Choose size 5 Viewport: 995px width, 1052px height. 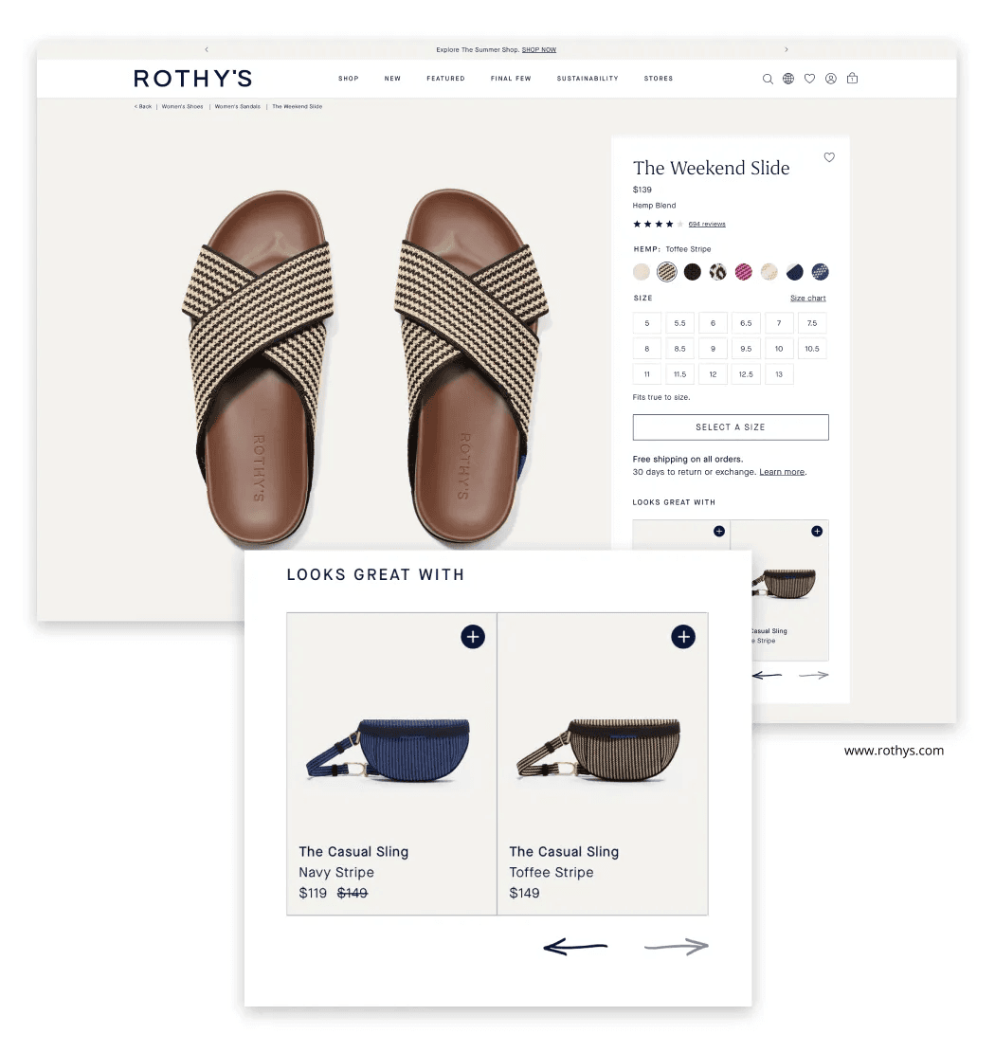click(647, 323)
